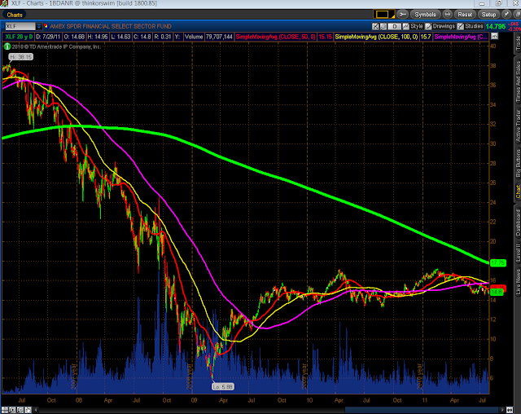Open the D aggregation period selector
Image resolution: width=521 pixels, height=414 pixels.
(394, 26)
